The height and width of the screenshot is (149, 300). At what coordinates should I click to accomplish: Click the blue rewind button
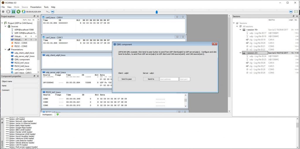52,12
